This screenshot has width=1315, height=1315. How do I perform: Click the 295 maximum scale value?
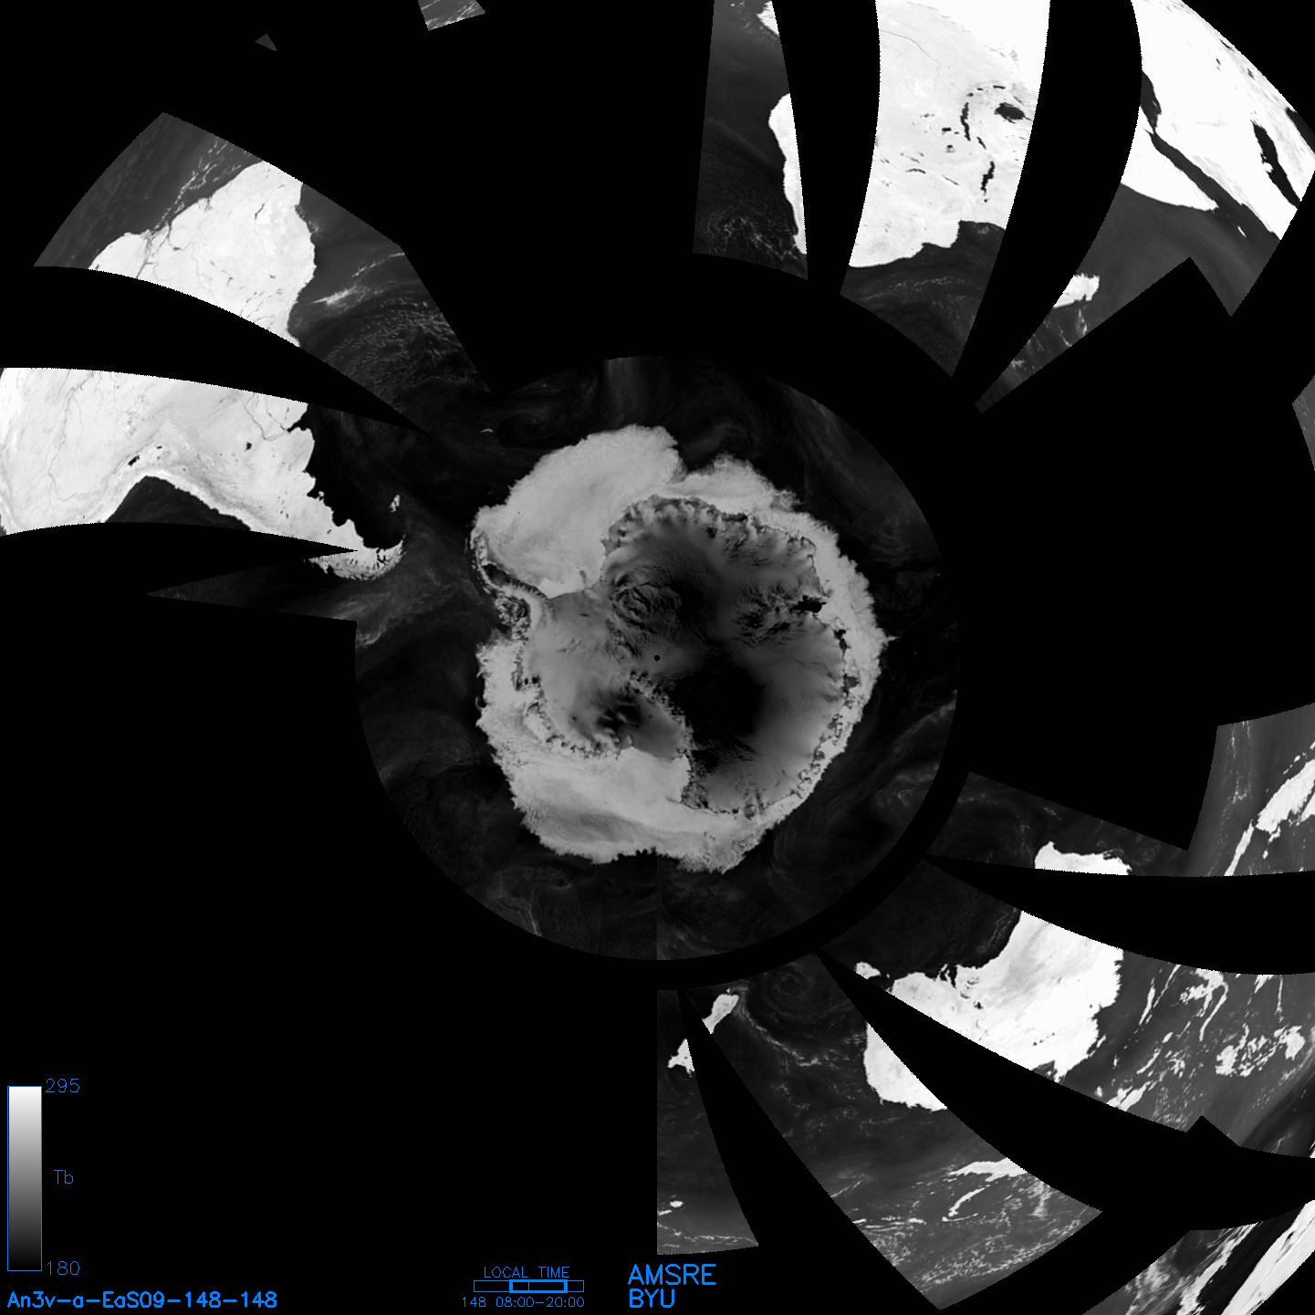(63, 1086)
